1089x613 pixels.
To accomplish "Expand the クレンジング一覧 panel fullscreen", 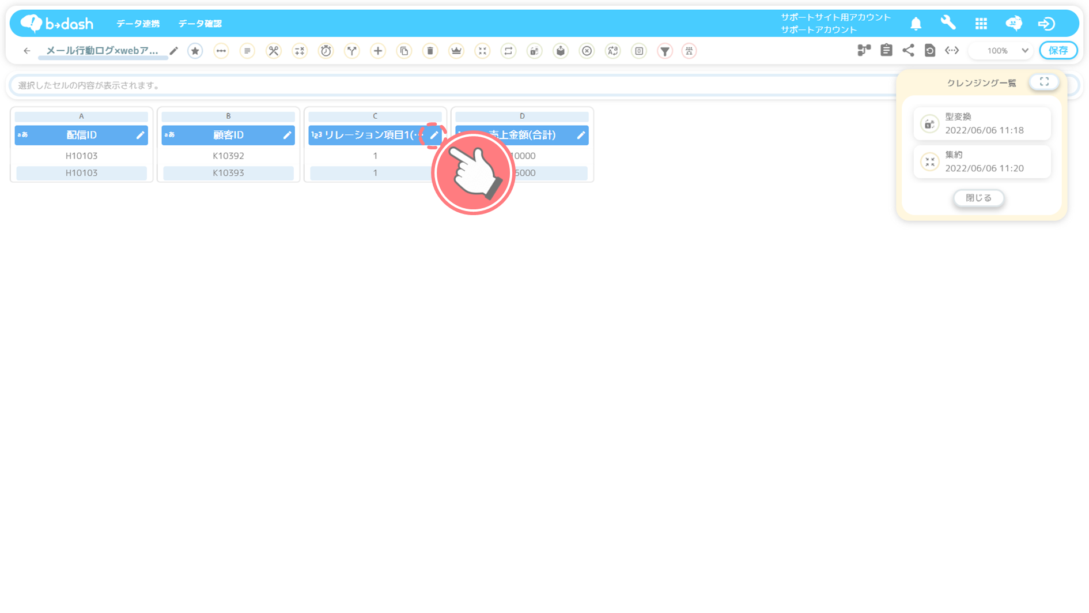I will (x=1044, y=82).
